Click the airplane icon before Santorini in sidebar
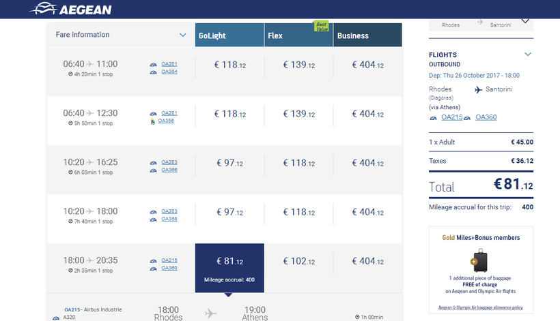The image size is (560, 321). coord(479,89)
